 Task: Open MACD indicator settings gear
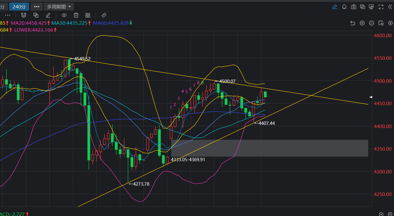(x=390, y=214)
